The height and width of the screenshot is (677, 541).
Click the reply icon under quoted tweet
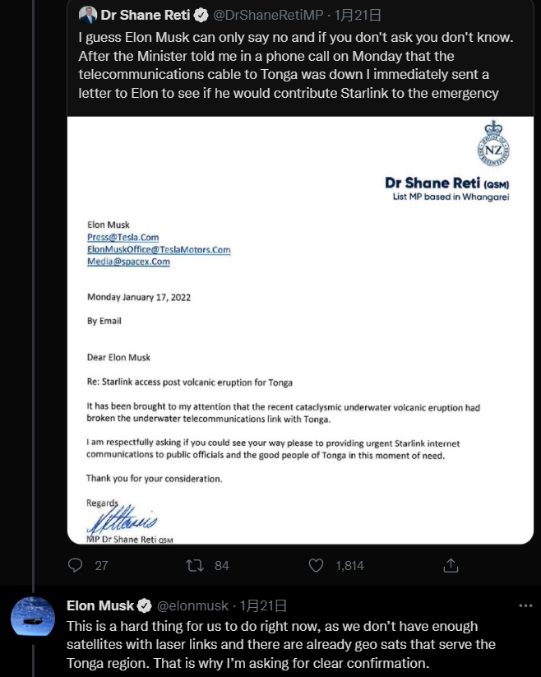click(76, 565)
